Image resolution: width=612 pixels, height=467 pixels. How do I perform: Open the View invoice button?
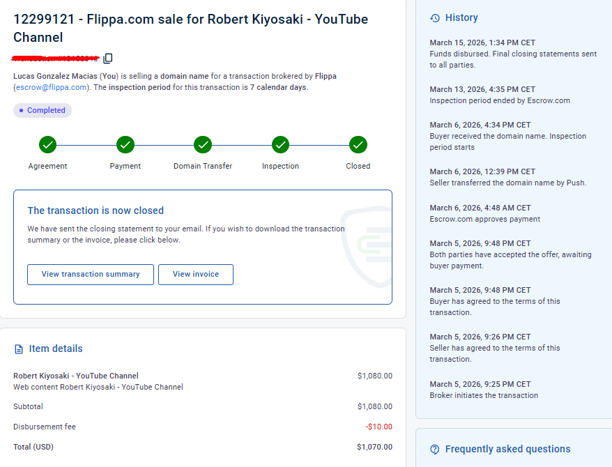[196, 274]
